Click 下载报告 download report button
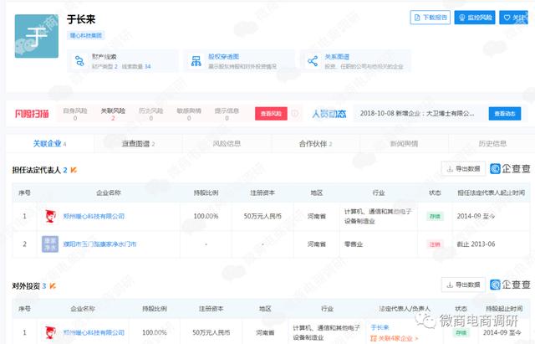The height and width of the screenshot is (344, 535). point(431,18)
